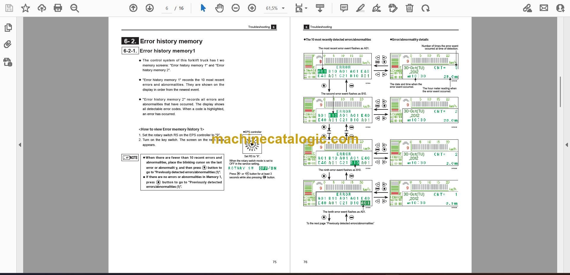Click the vertical scrollbar thumb
The width and height of the screenshot is (570, 275).
(x=560, y=92)
